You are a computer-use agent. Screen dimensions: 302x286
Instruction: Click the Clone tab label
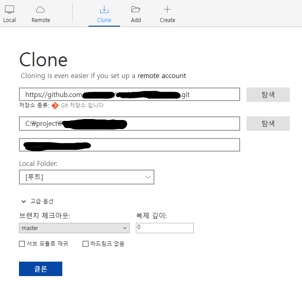104,20
